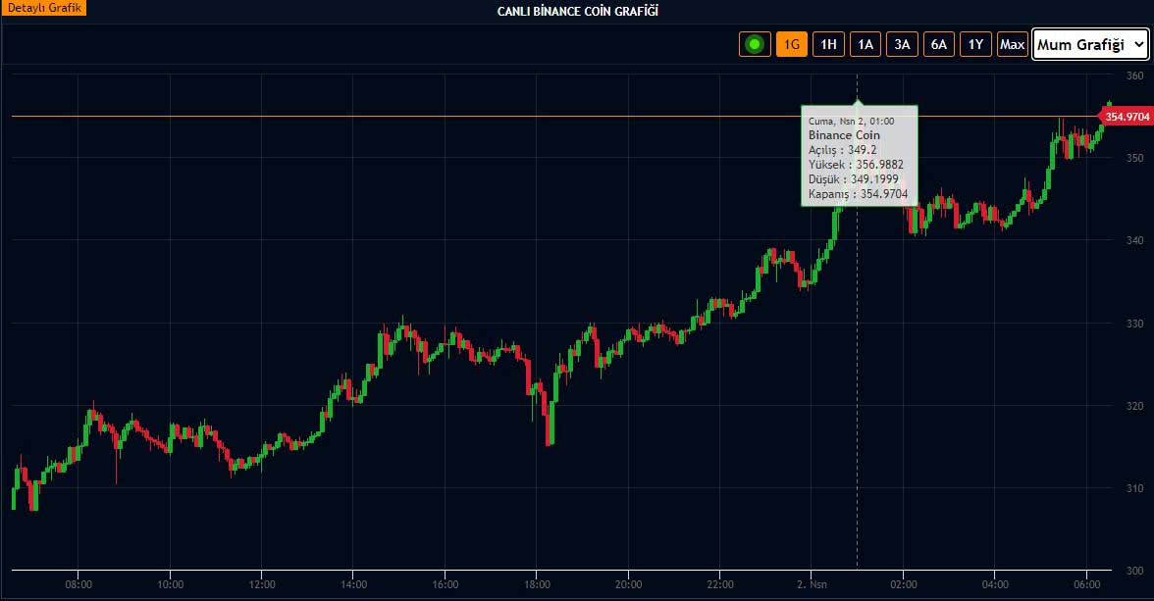
Task: Click the 18:00 time axis label
Action: [x=538, y=584]
